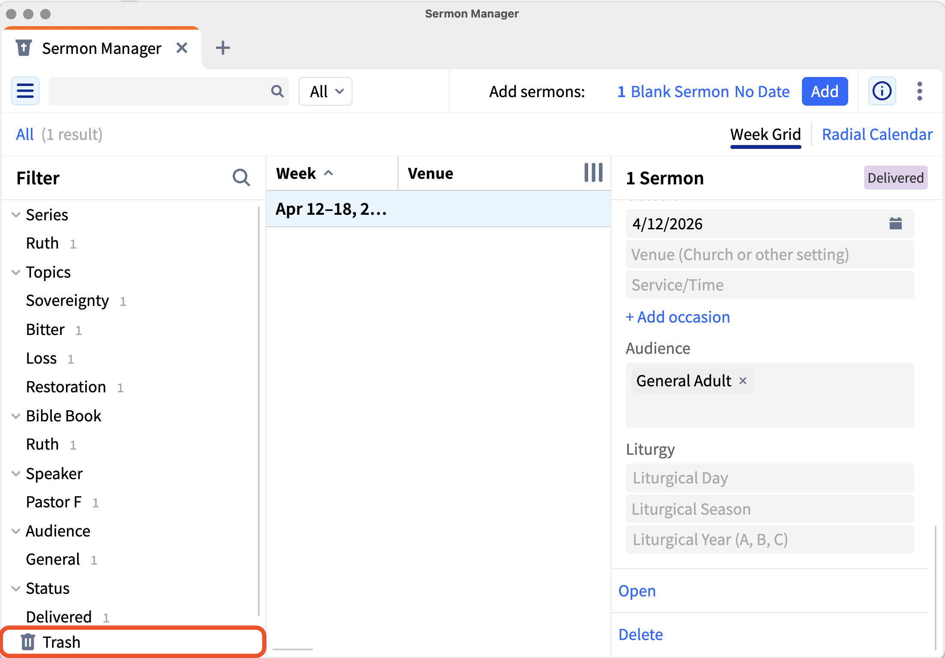The width and height of the screenshot is (945, 658).
Task: Collapse the Series filter group
Action: 16,215
